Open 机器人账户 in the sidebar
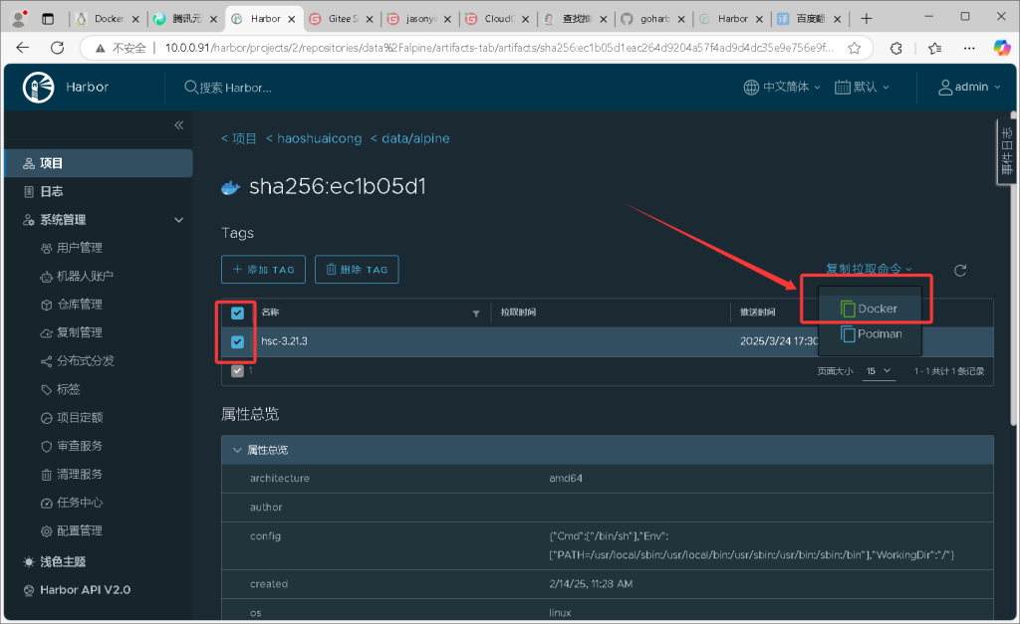The height and width of the screenshot is (624, 1020). (x=85, y=276)
